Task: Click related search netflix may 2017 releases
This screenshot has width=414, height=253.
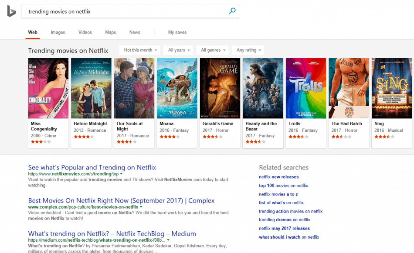Action: (x=285, y=229)
